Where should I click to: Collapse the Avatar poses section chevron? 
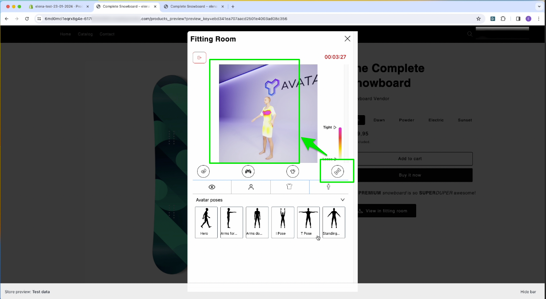343,200
